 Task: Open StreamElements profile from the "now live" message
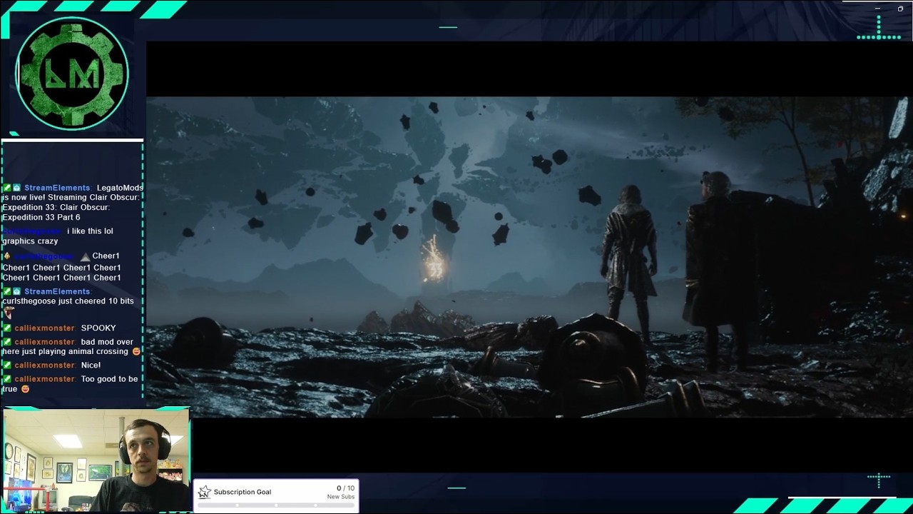click(57, 188)
